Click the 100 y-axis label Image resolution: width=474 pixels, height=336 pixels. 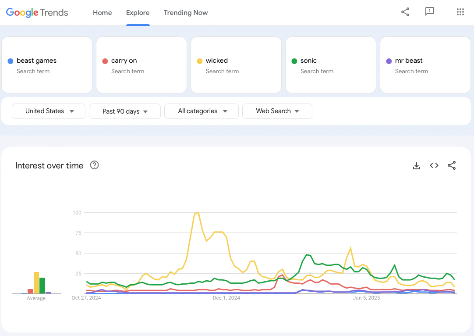pyautogui.click(x=77, y=212)
